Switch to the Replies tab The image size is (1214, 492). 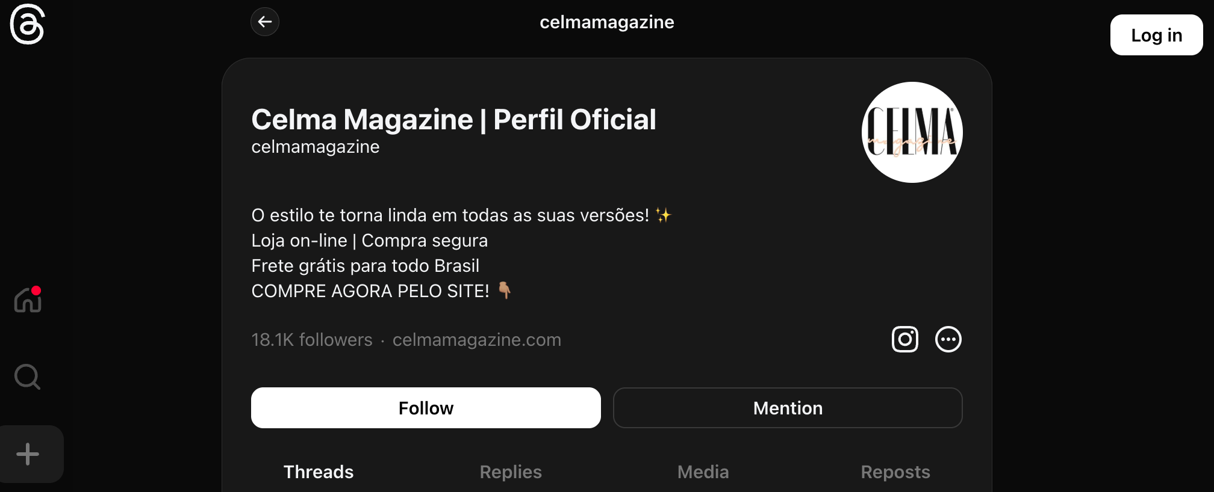click(x=511, y=472)
